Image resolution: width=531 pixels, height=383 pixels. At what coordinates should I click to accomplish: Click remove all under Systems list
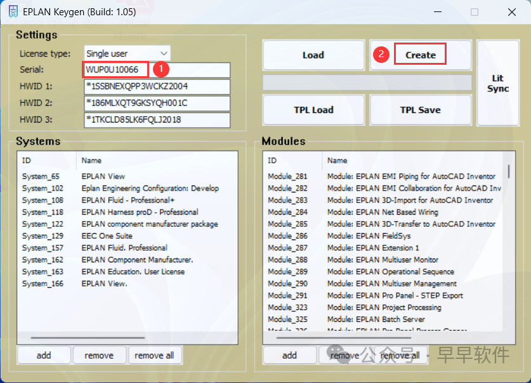[155, 355]
